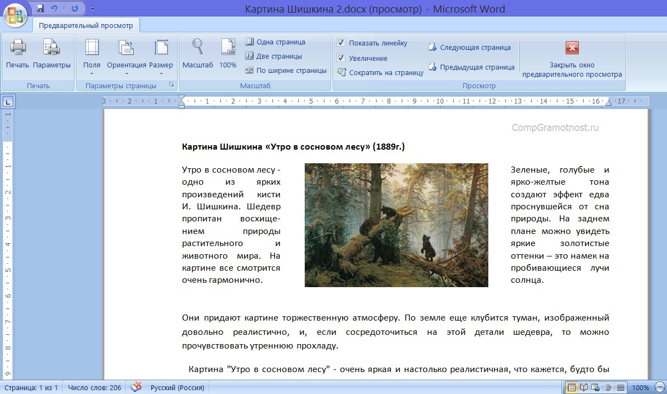Choose По ширине страницы zoom

[286, 70]
